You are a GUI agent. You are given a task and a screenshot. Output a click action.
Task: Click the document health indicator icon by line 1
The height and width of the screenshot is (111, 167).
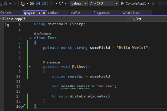coord(7,25)
